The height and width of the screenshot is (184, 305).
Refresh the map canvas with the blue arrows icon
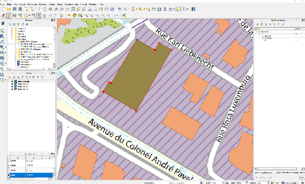[x=112, y=9]
